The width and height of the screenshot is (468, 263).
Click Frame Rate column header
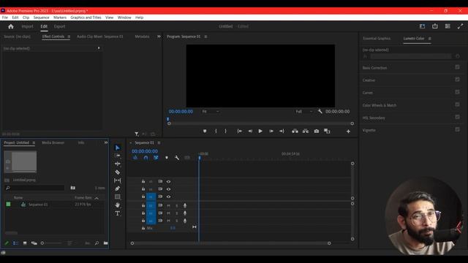pyautogui.click(x=83, y=197)
